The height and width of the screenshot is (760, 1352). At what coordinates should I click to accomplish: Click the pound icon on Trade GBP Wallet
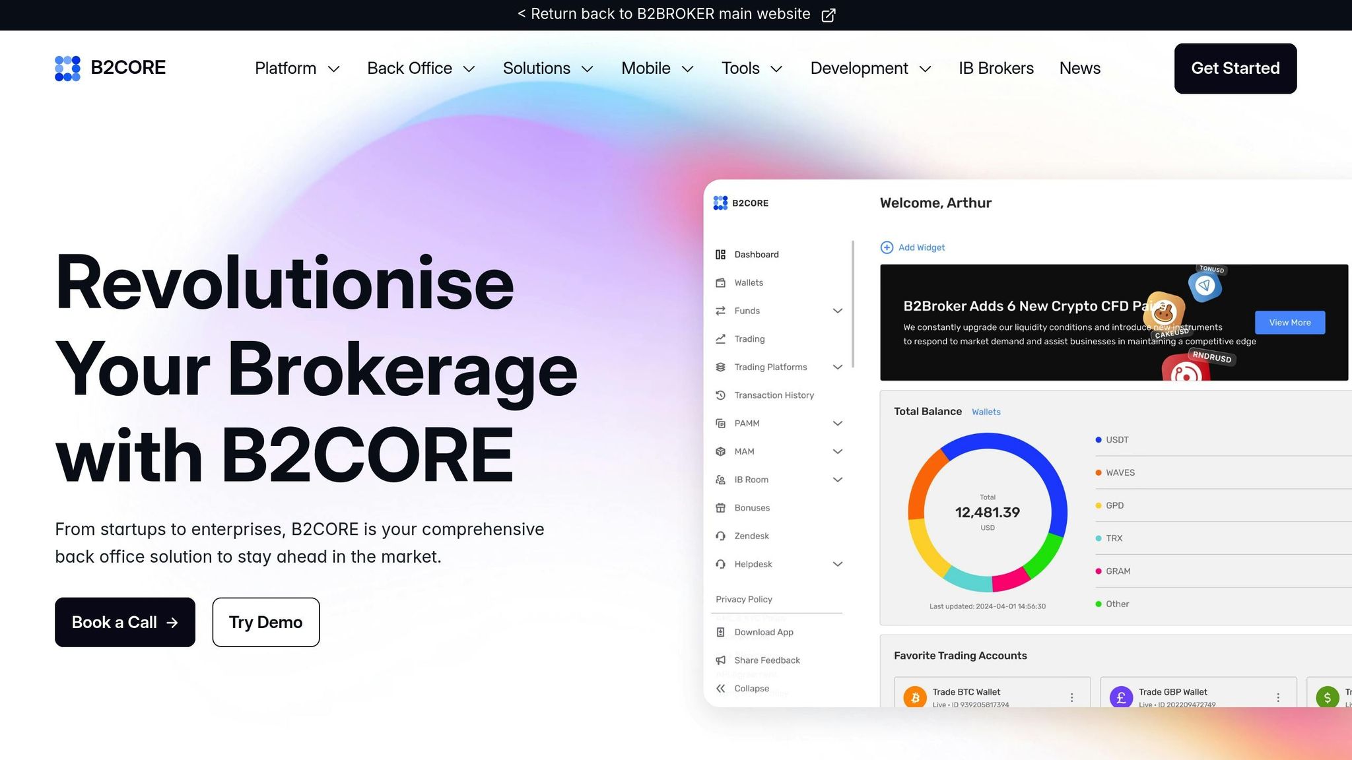[x=1121, y=698]
